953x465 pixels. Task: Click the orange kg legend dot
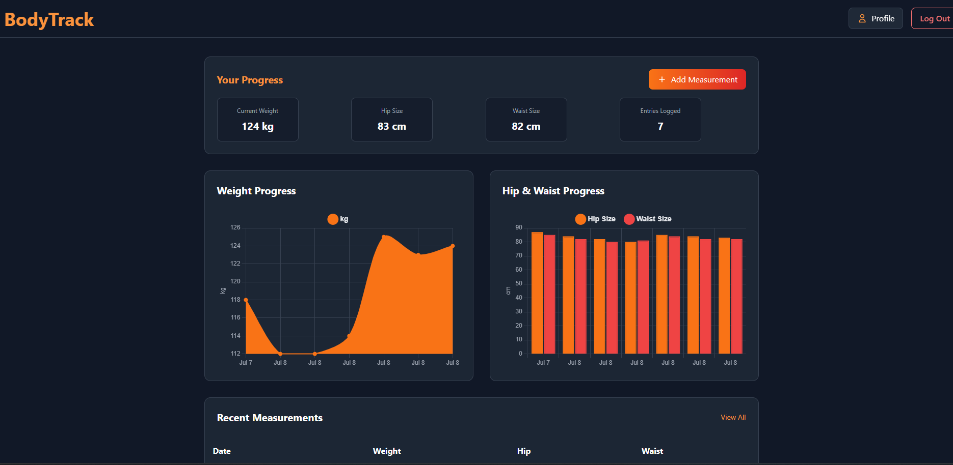pos(333,219)
